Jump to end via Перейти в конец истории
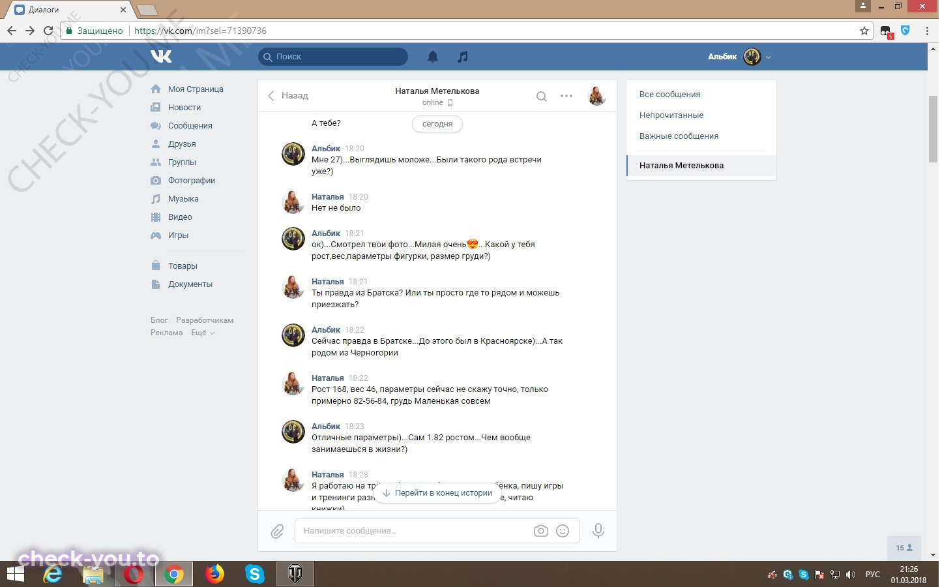Screen dimensions: 940x587 coord(437,493)
